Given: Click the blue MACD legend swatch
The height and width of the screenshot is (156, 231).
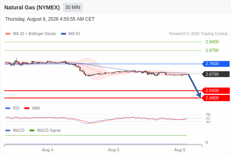Looking at the screenshot, I should pyautogui.click(x=8, y=131).
